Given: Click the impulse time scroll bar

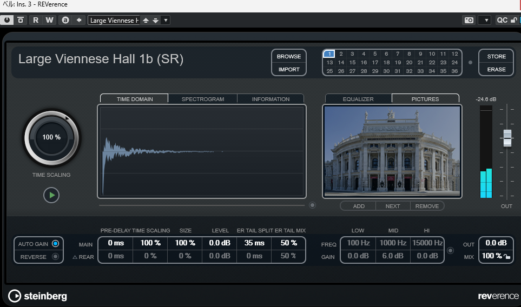Looking at the screenshot, I should [202, 205].
